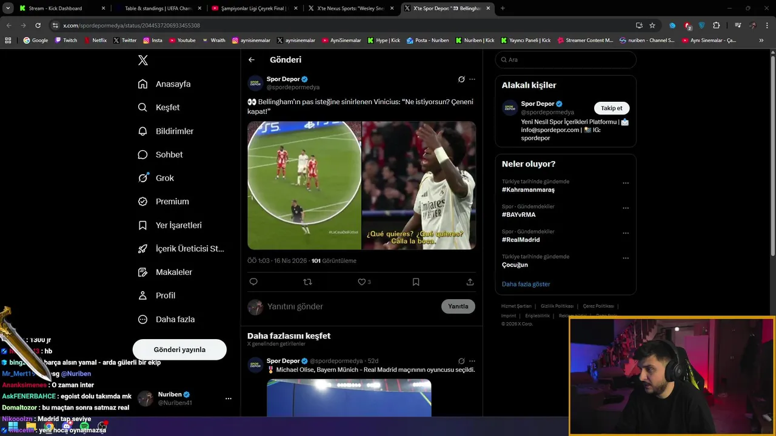
Task: Open the Hype | Kick bookmark
Action: pos(383,40)
